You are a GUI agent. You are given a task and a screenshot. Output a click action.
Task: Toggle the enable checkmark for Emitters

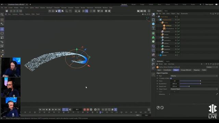pyautogui.click(x=179, y=37)
